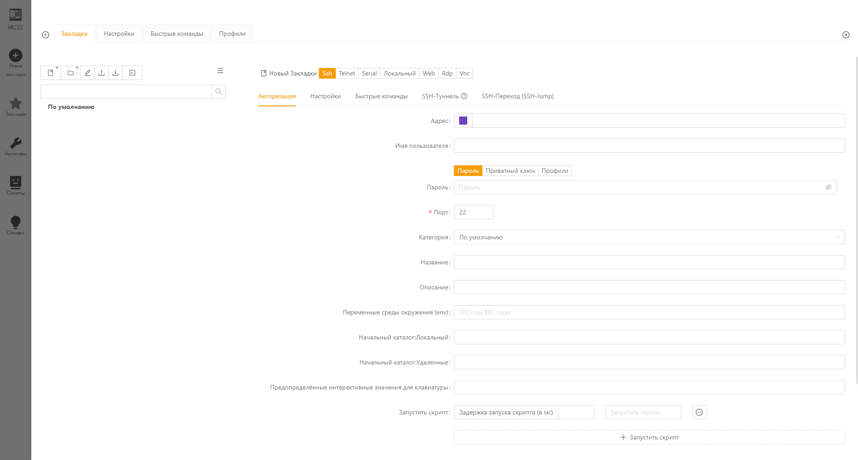Switch to the Быстрые команды top tab

177,33
